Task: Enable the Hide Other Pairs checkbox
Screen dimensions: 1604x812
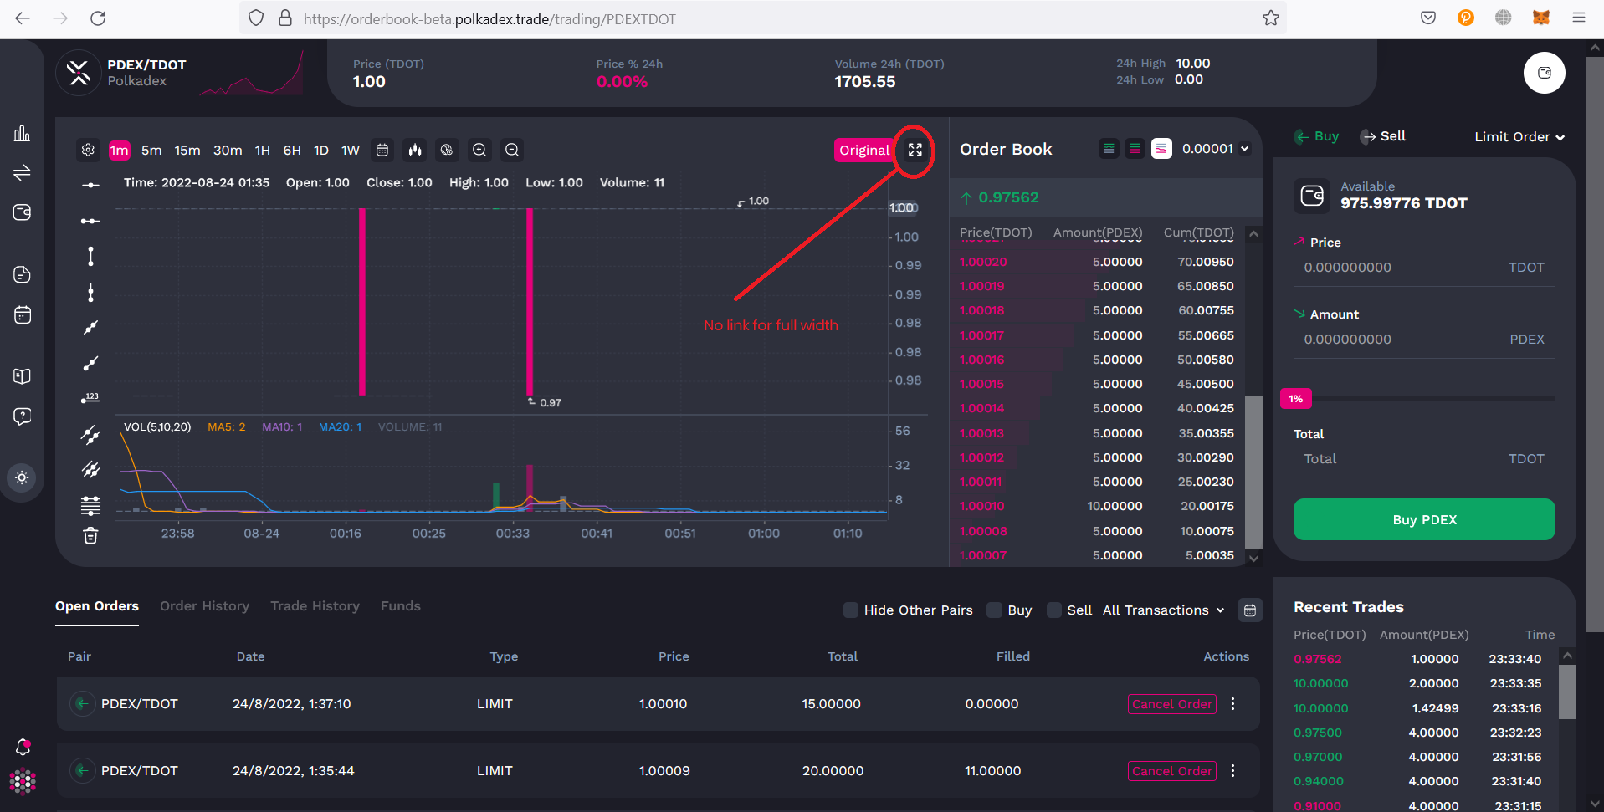Action: (x=849, y=610)
